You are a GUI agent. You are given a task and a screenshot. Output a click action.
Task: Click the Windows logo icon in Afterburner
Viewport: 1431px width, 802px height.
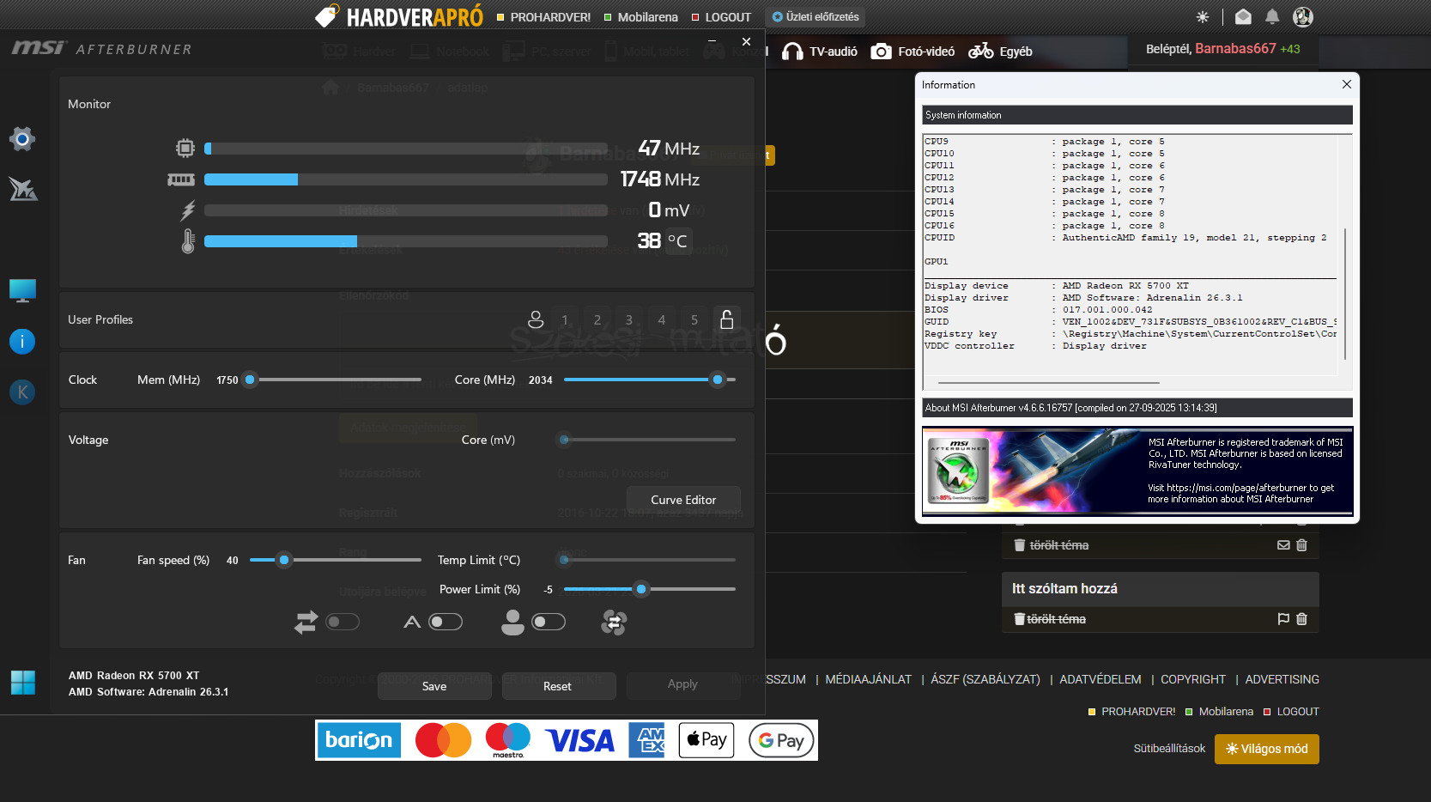[x=23, y=683]
